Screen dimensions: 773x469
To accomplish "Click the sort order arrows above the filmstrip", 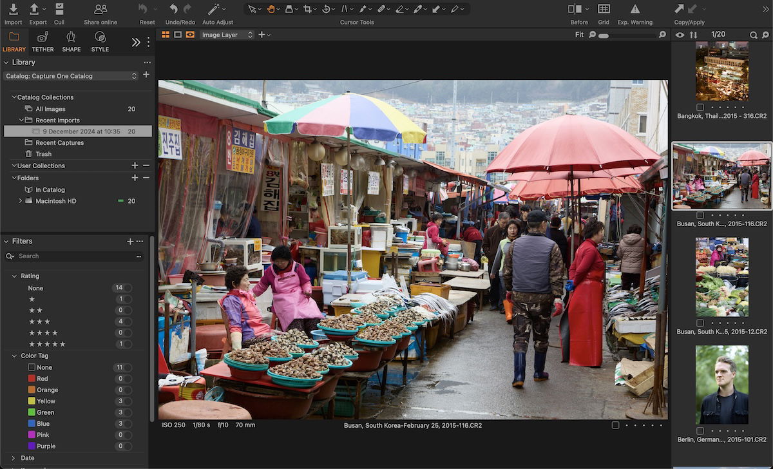I will point(692,35).
